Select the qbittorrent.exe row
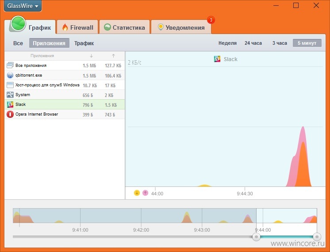Screen dimensions: 330x252 [x=65, y=75]
